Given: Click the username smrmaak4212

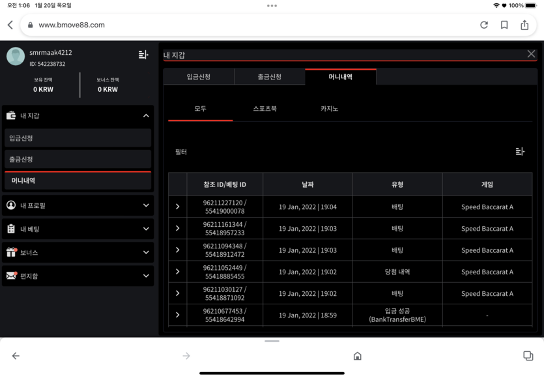Looking at the screenshot, I should pyautogui.click(x=51, y=52).
